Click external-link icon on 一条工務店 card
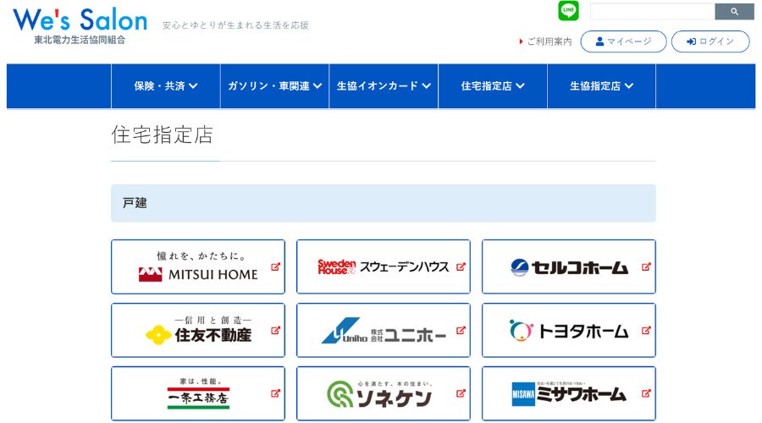The width and height of the screenshot is (762, 423). (x=275, y=393)
